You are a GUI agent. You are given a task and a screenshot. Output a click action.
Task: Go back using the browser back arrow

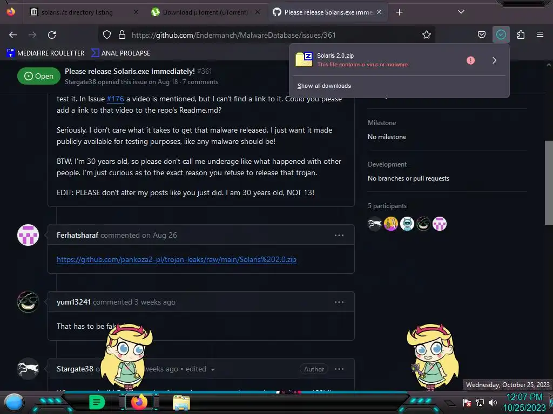point(13,35)
